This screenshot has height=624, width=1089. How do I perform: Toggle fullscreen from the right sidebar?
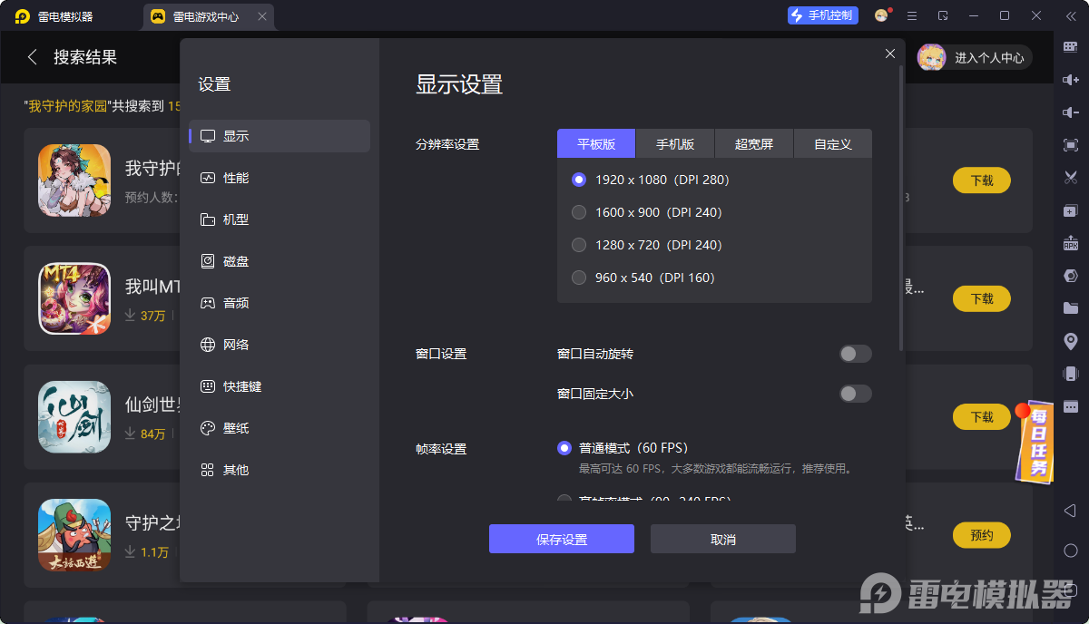pyautogui.click(x=1071, y=145)
